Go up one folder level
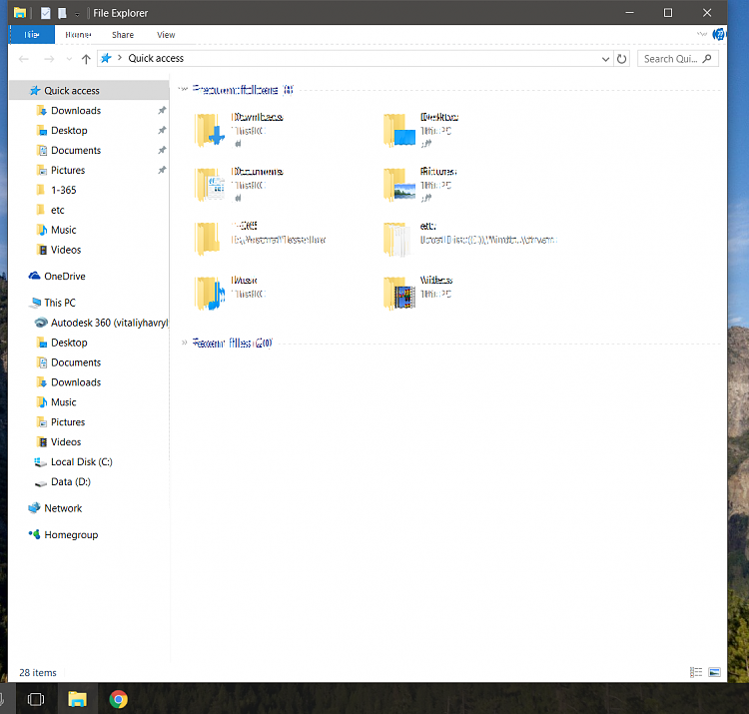This screenshot has width=749, height=714. click(x=86, y=59)
